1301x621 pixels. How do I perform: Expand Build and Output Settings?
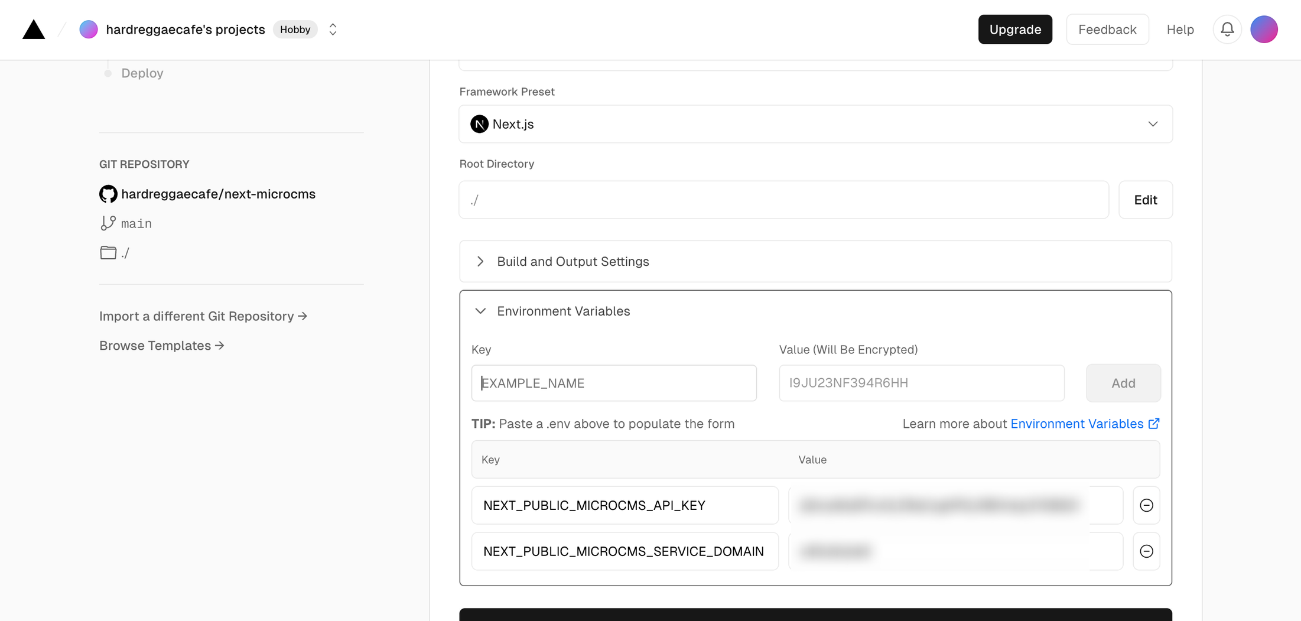pos(815,261)
